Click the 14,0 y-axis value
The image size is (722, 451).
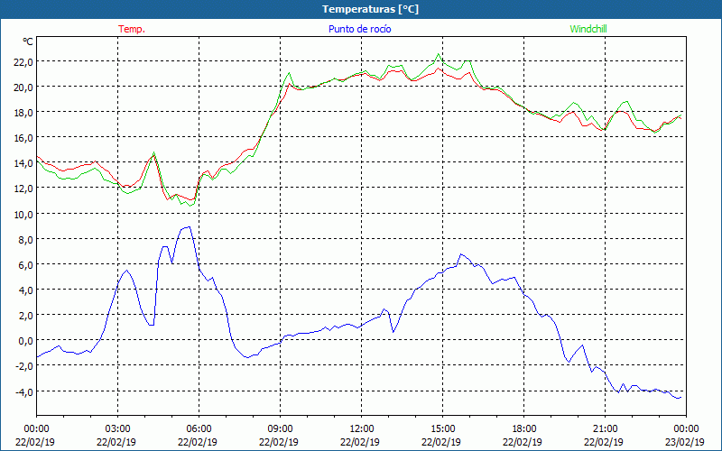pos(23,163)
